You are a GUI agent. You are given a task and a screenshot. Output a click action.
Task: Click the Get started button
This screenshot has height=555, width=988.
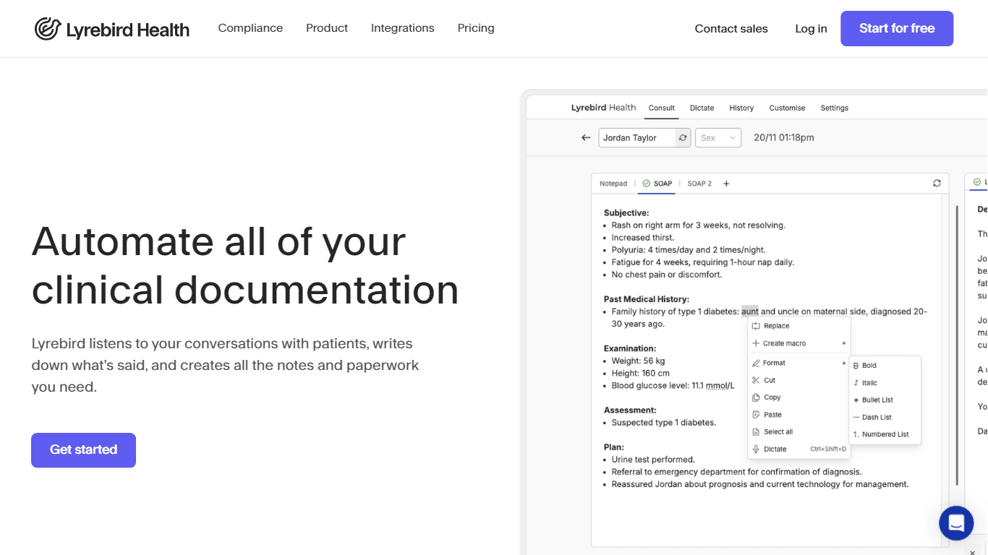(x=83, y=449)
